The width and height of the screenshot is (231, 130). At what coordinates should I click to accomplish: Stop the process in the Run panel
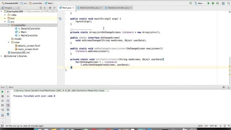3,96
